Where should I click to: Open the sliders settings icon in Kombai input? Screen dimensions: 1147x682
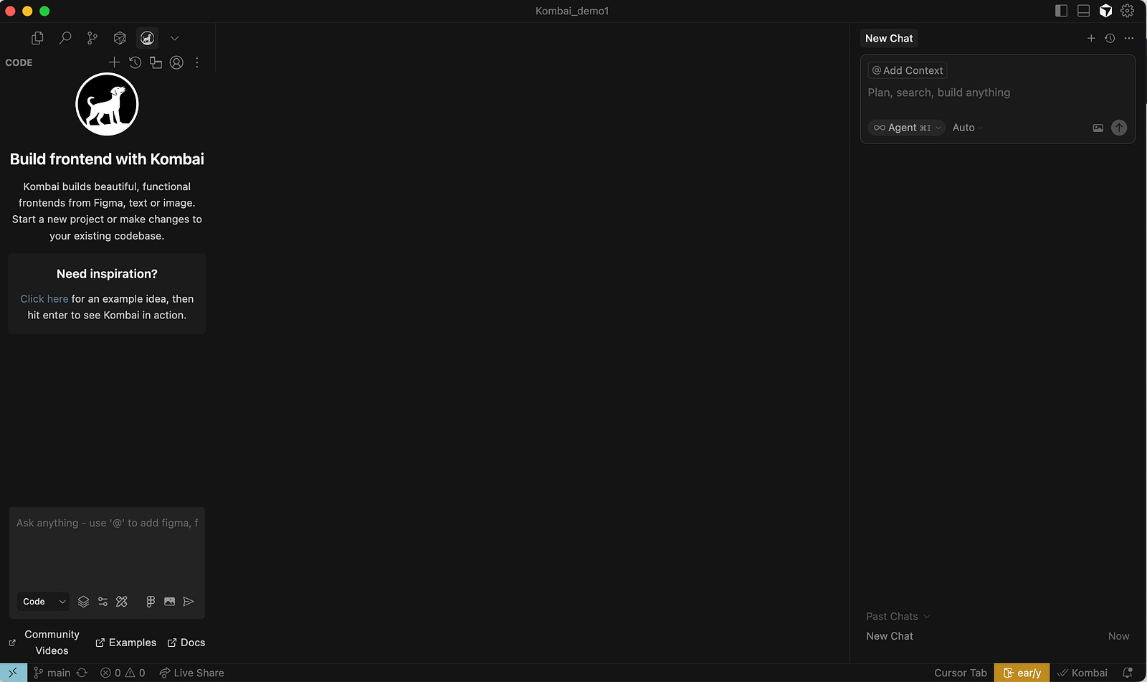[103, 602]
